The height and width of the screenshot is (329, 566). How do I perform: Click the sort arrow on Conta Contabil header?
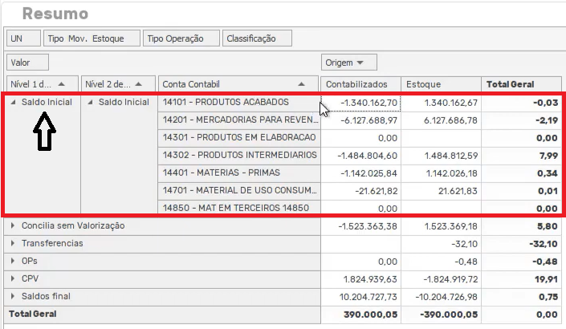(x=303, y=84)
